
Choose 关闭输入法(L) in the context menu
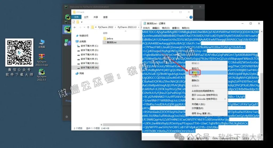[x=207, y=104]
